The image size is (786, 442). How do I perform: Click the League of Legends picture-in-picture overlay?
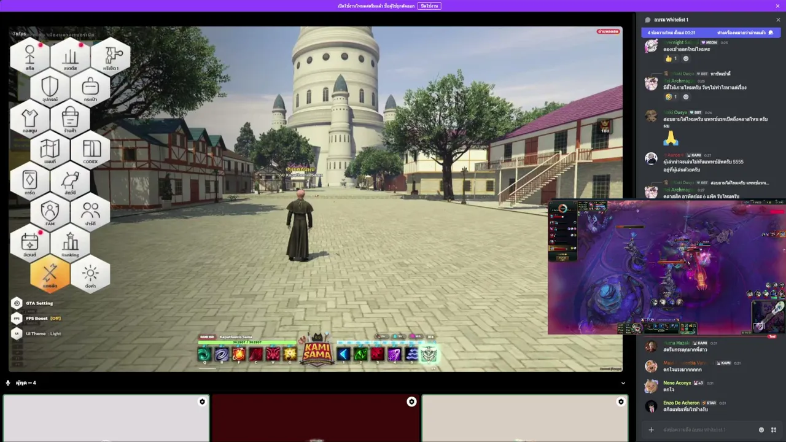point(667,268)
